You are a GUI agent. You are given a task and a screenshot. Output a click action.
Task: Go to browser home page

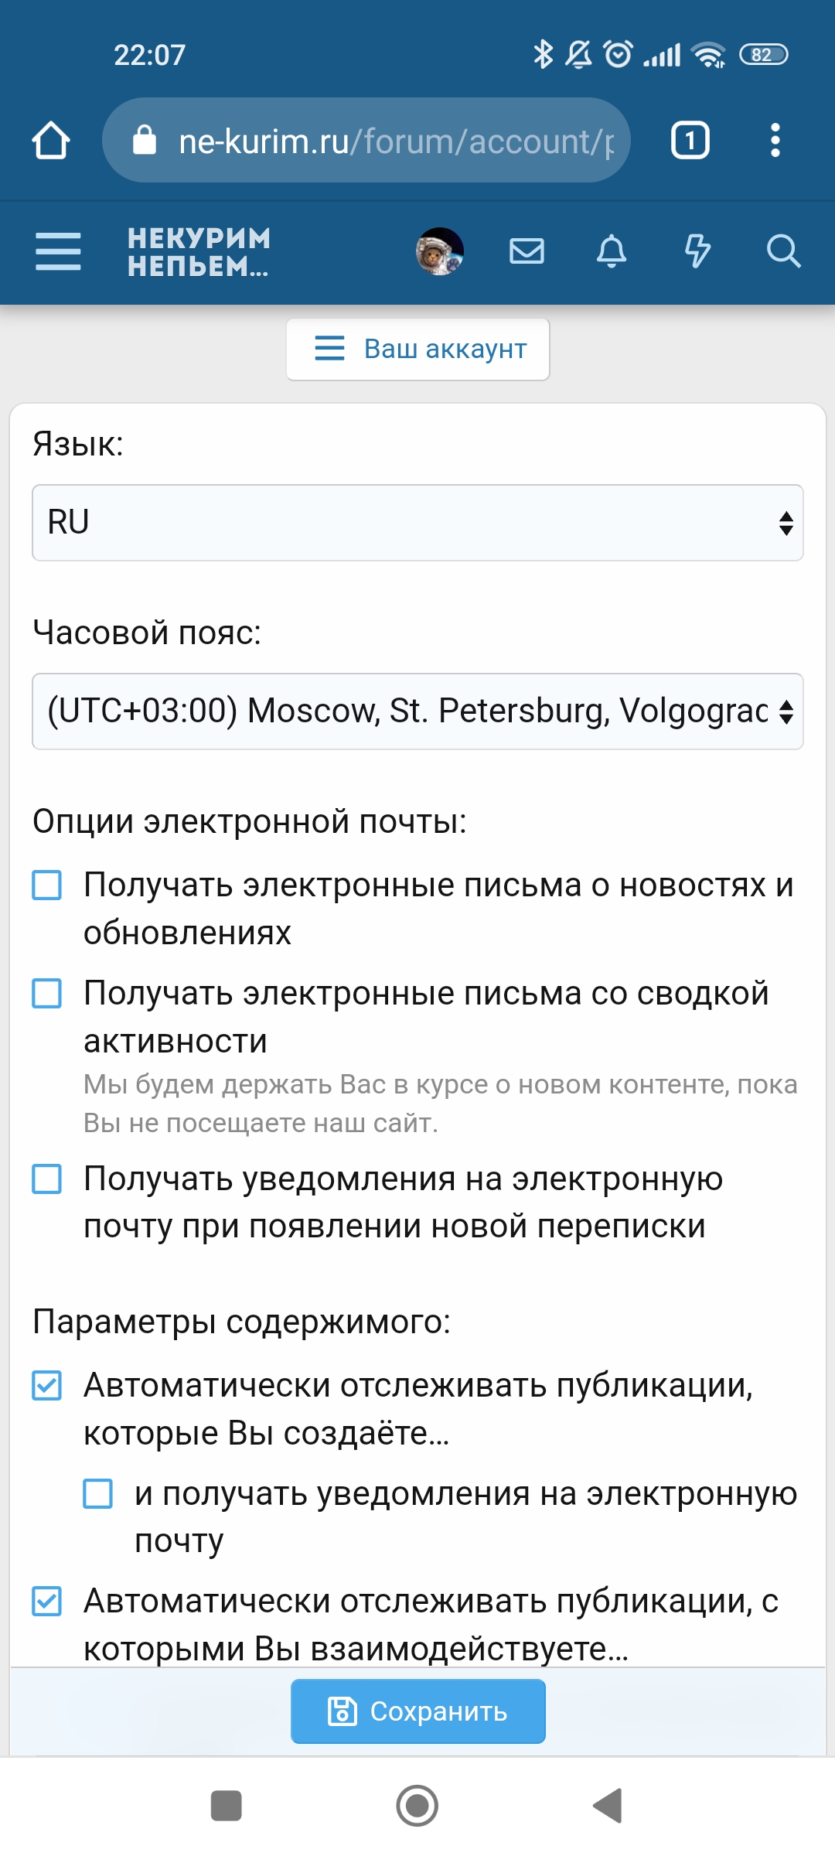point(51,141)
